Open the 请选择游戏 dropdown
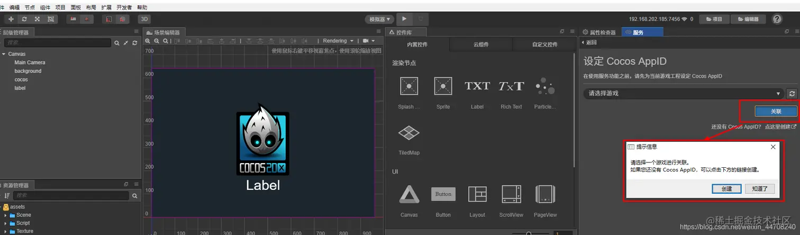 683,93
